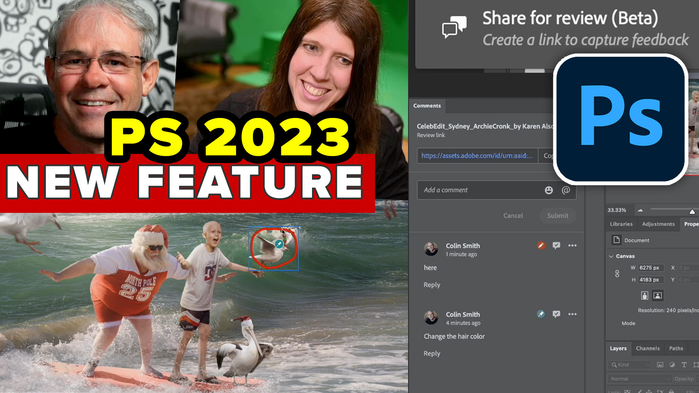Toggle the width-height constrain link icon
This screenshot has height=393, width=699.
[617, 274]
